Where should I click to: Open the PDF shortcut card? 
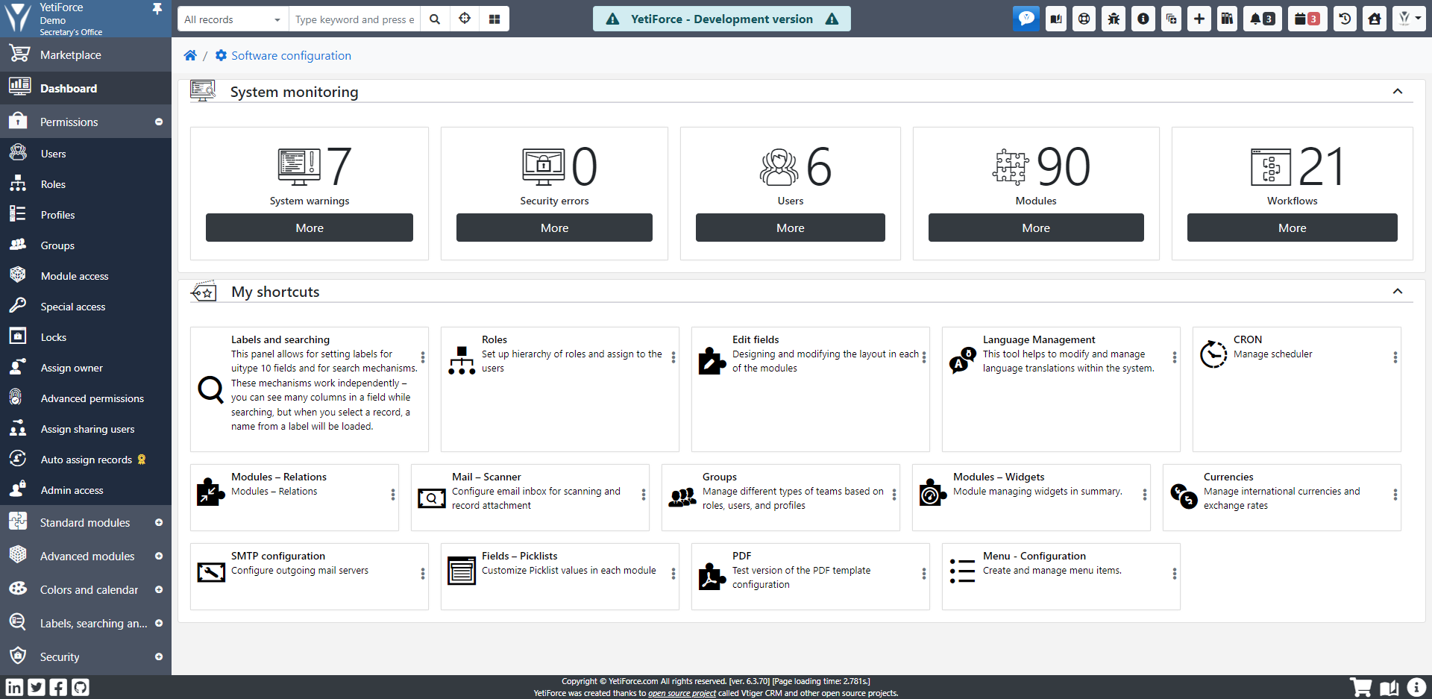click(x=811, y=577)
